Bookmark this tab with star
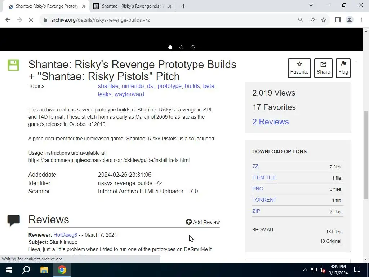The width and height of the screenshot is (369, 277). point(324,20)
